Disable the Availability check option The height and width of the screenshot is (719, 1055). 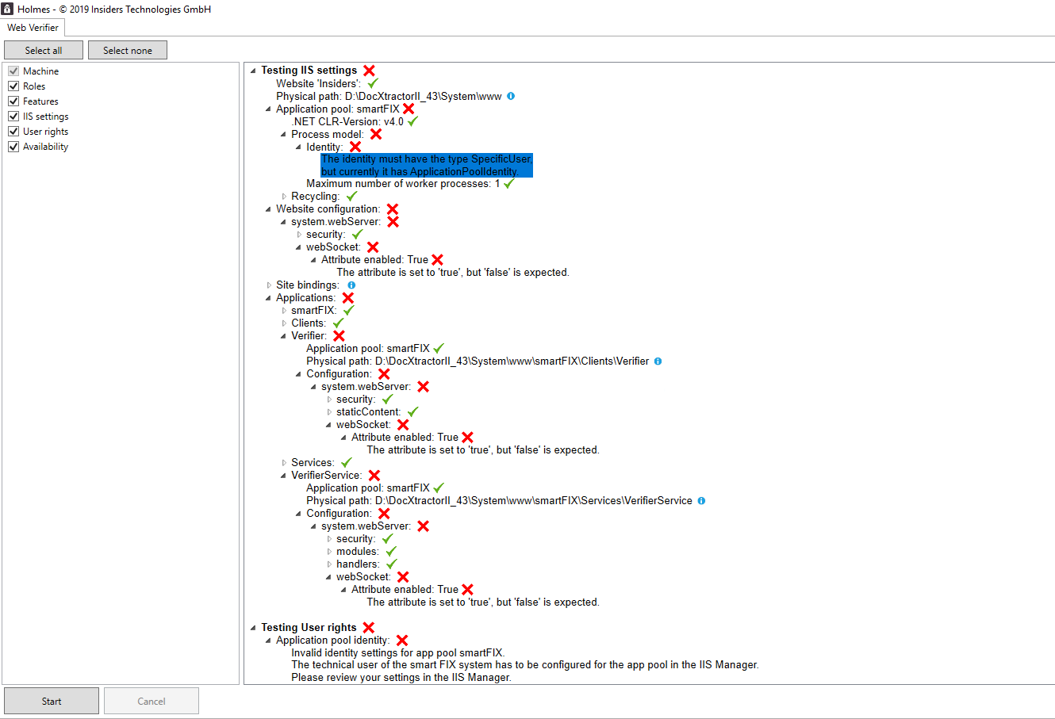[13, 146]
